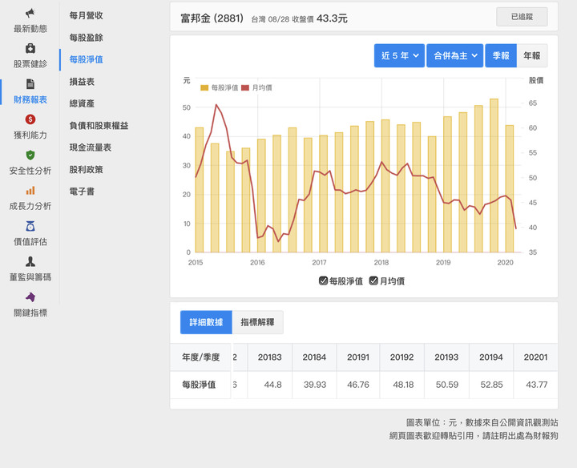Screen dimensions: 577x468
Task: Click the 20183 column header
Action: [x=270, y=357]
